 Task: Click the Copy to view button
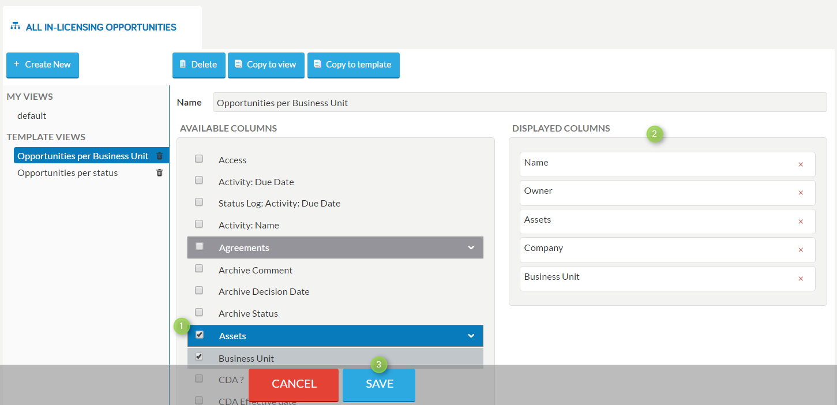pos(266,65)
